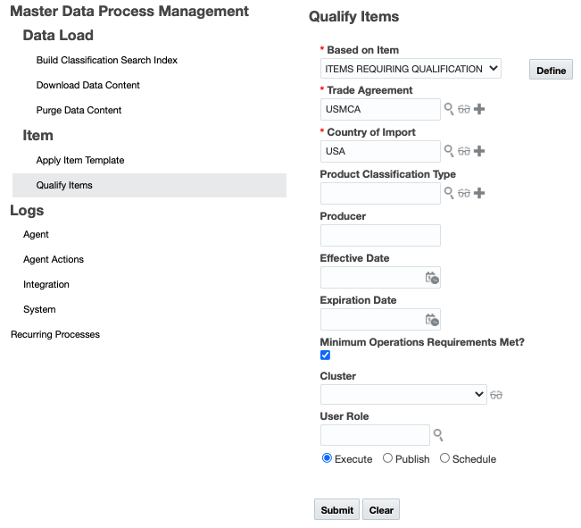The width and height of the screenshot is (581, 528).
Task: Open the Effective Date calendar picker
Action: [x=432, y=278]
